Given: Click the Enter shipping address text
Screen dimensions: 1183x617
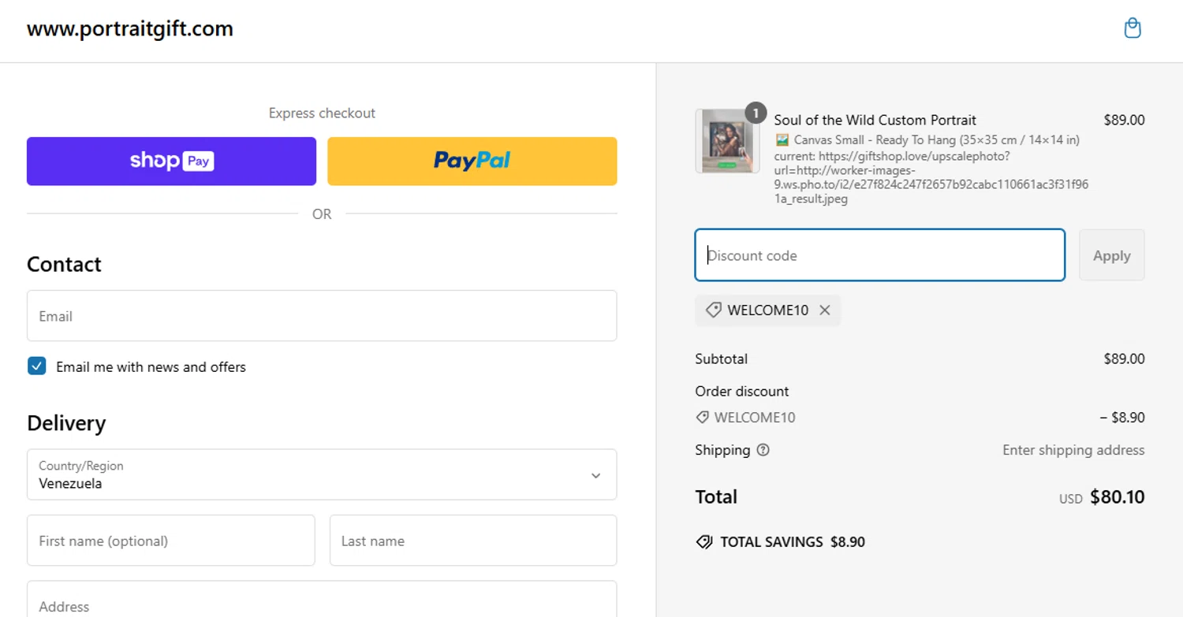Looking at the screenshot, I should (1073, 450).
